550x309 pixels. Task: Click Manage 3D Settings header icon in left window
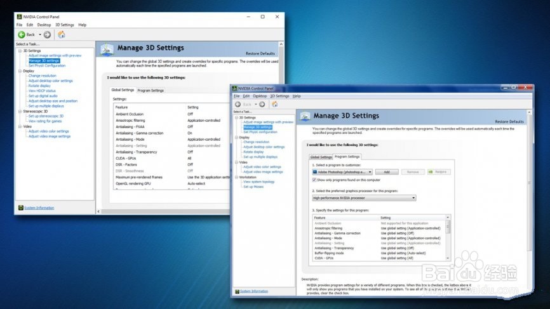tap(107, 49)
